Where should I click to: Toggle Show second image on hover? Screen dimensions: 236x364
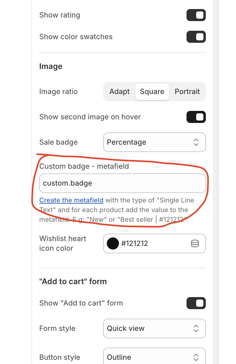coord(196,117)
